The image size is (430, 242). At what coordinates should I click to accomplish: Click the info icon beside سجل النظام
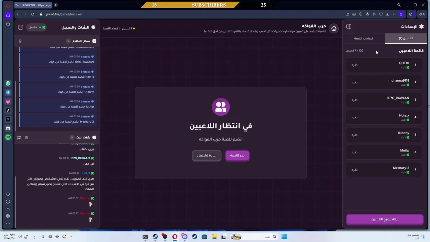click(94, 41)
